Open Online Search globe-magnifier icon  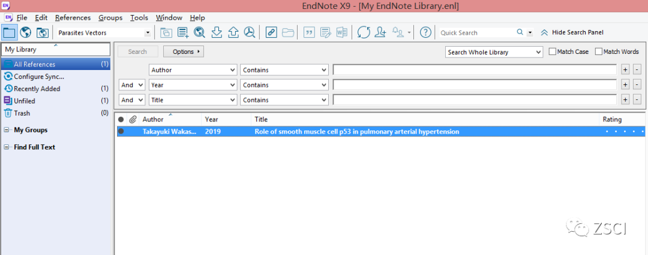(x=200, y=32)
